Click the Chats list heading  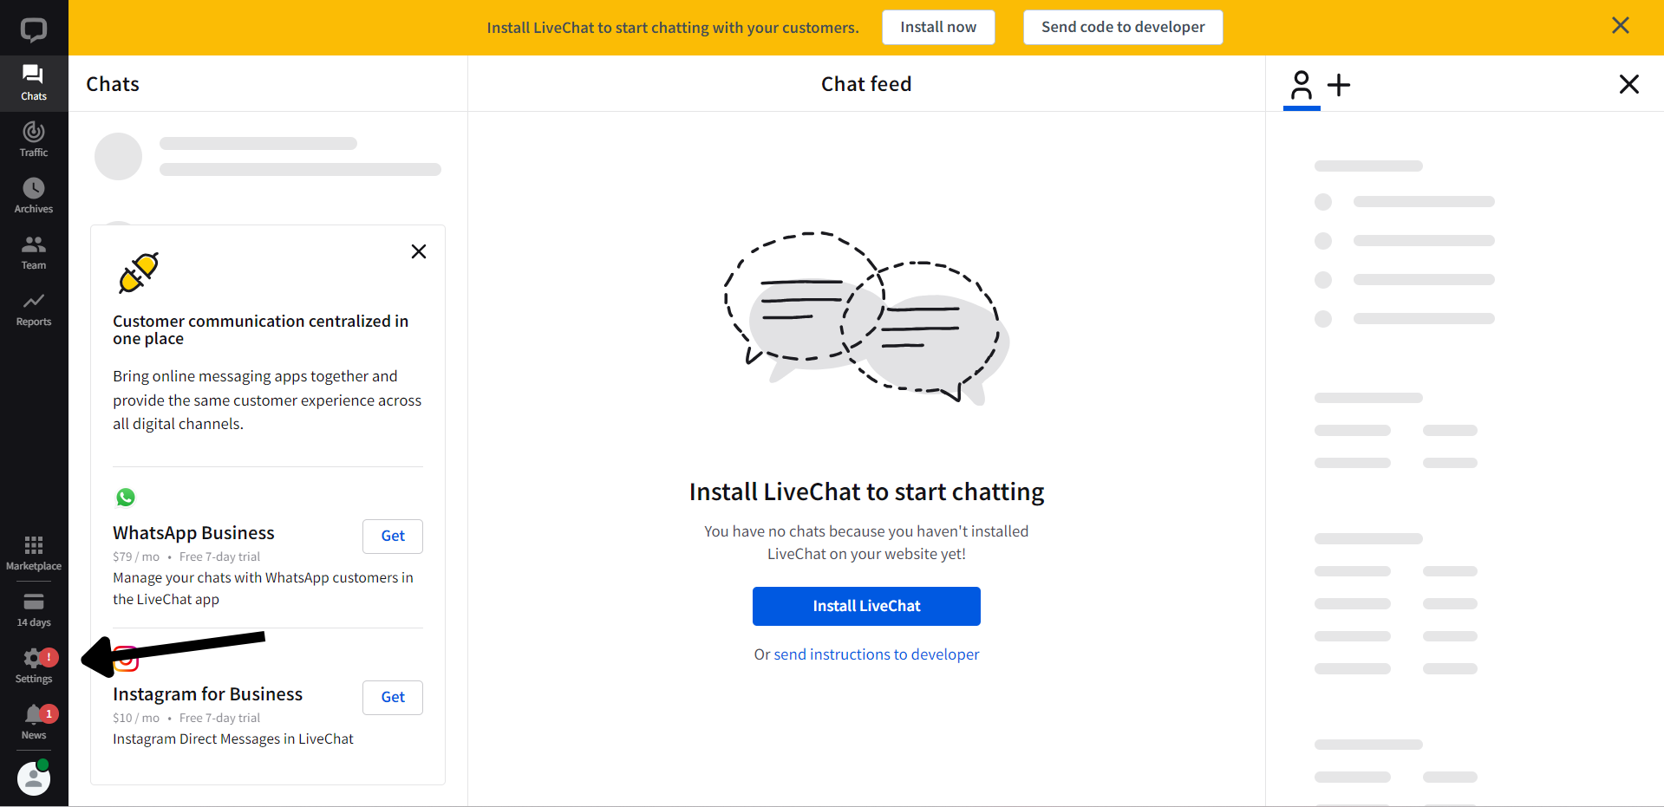click(x=113, y=84)
